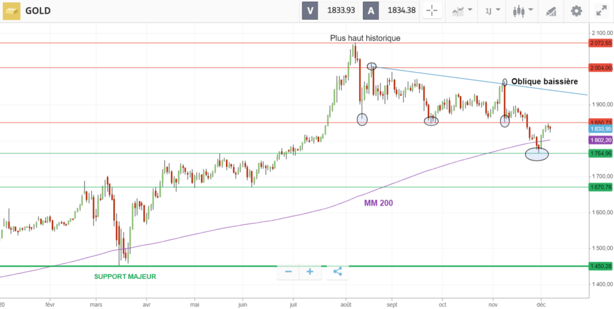Viewport: 614px width, 309px height.
Task: Open chart settings gear
Action: coord(576,11)
